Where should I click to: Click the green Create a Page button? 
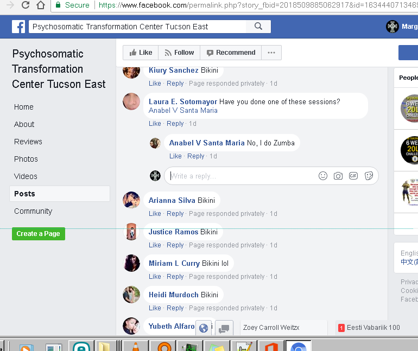click(x=39, y=234)
